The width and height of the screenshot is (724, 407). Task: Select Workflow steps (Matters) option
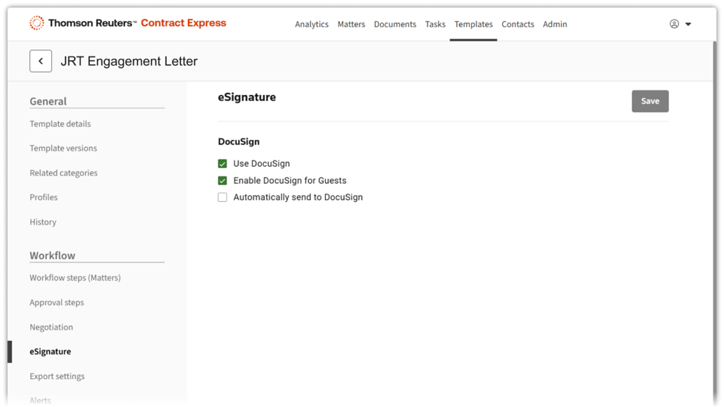75,278
